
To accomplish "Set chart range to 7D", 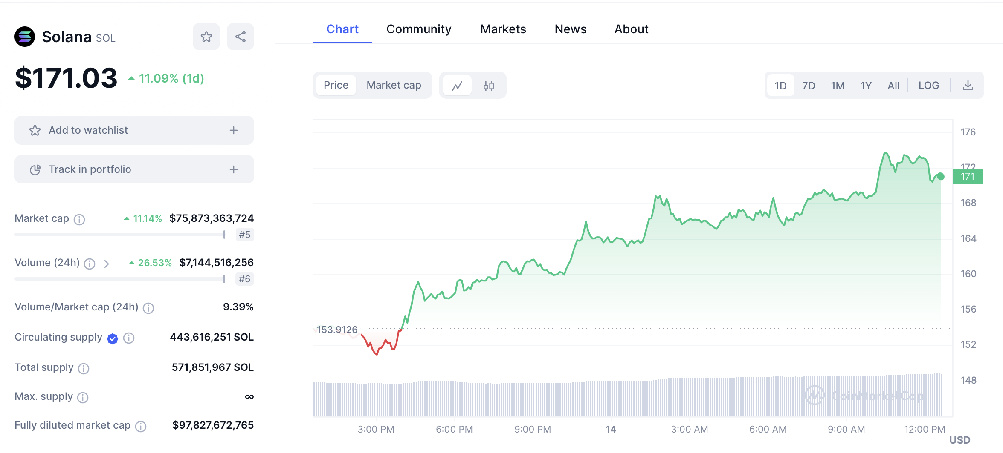I will pos(808,86).
